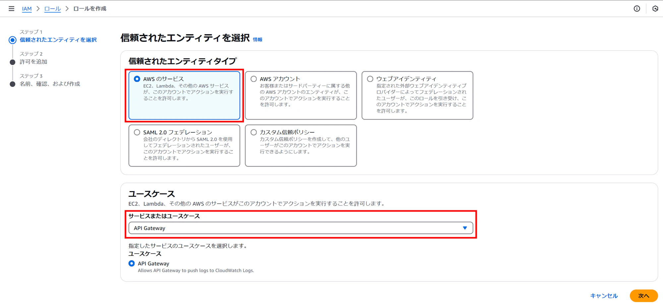This screenshot has width=663, height=305.
Task: Select the カスタム信頼ポリシー radio option
Action: (x=254, y=132)
